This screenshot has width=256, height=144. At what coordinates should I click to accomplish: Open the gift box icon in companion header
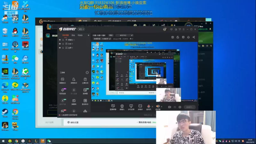coord(172,37)
